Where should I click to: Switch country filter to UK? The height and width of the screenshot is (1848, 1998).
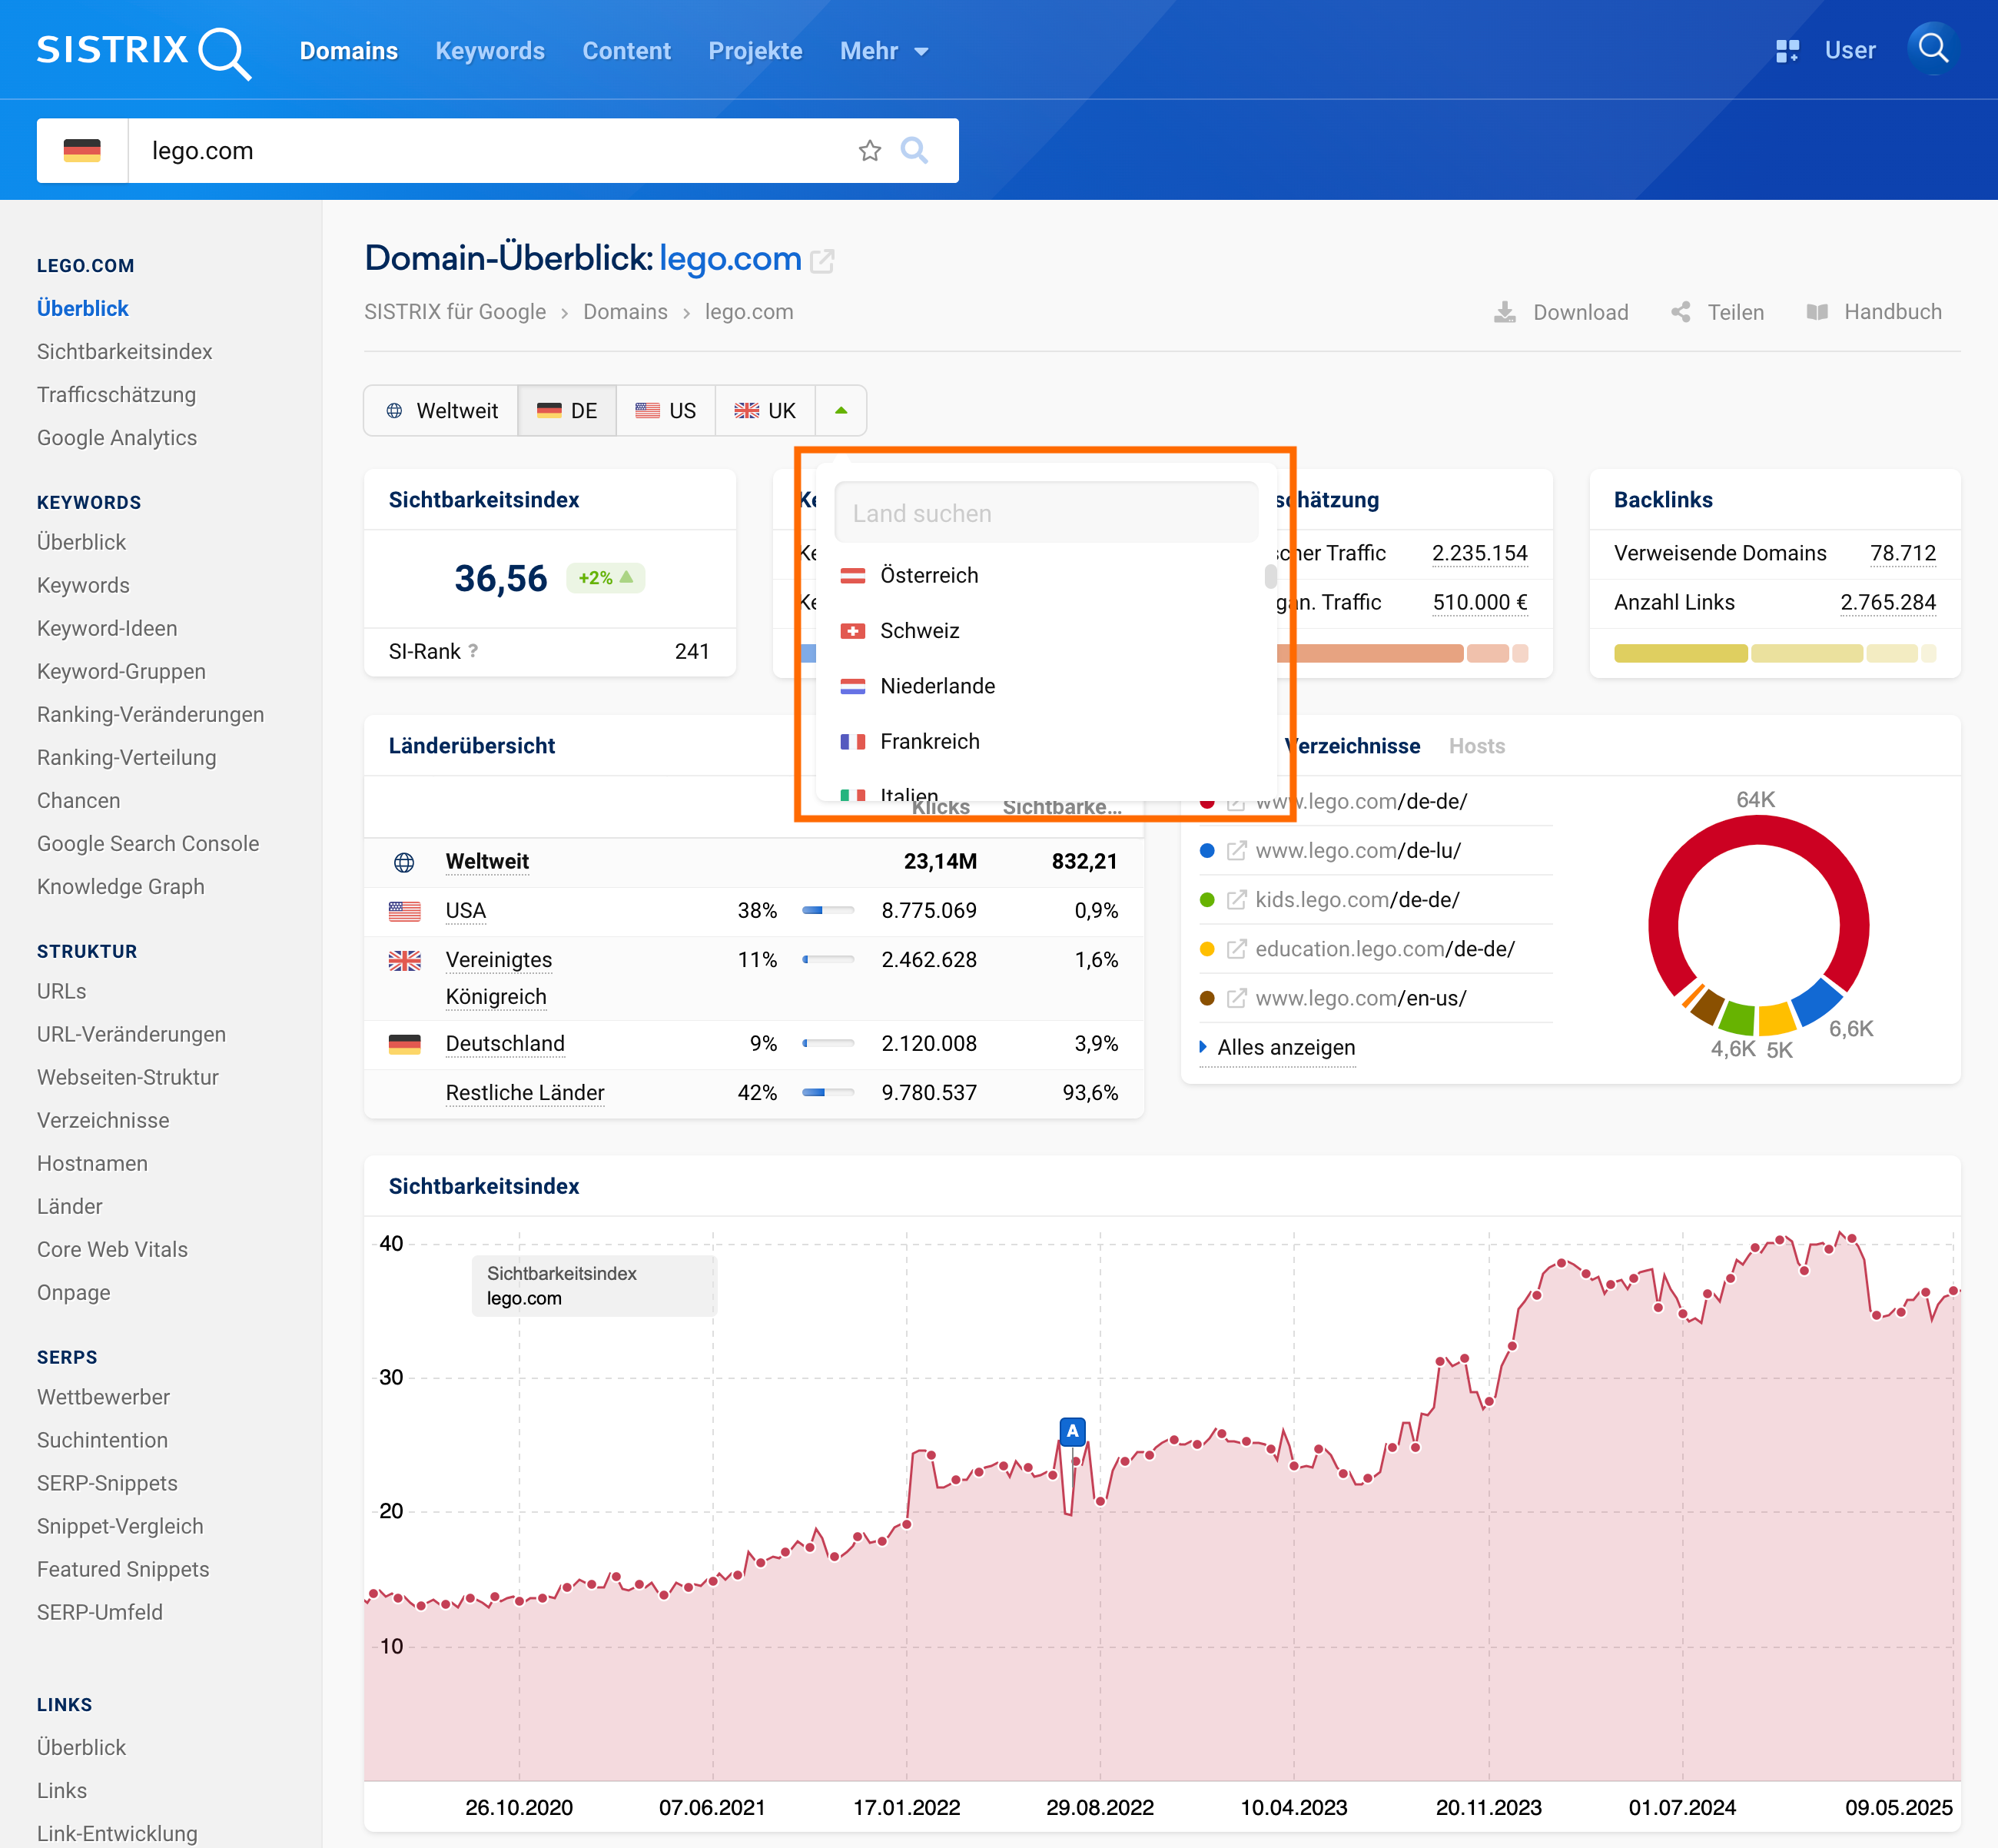(765, 411)
